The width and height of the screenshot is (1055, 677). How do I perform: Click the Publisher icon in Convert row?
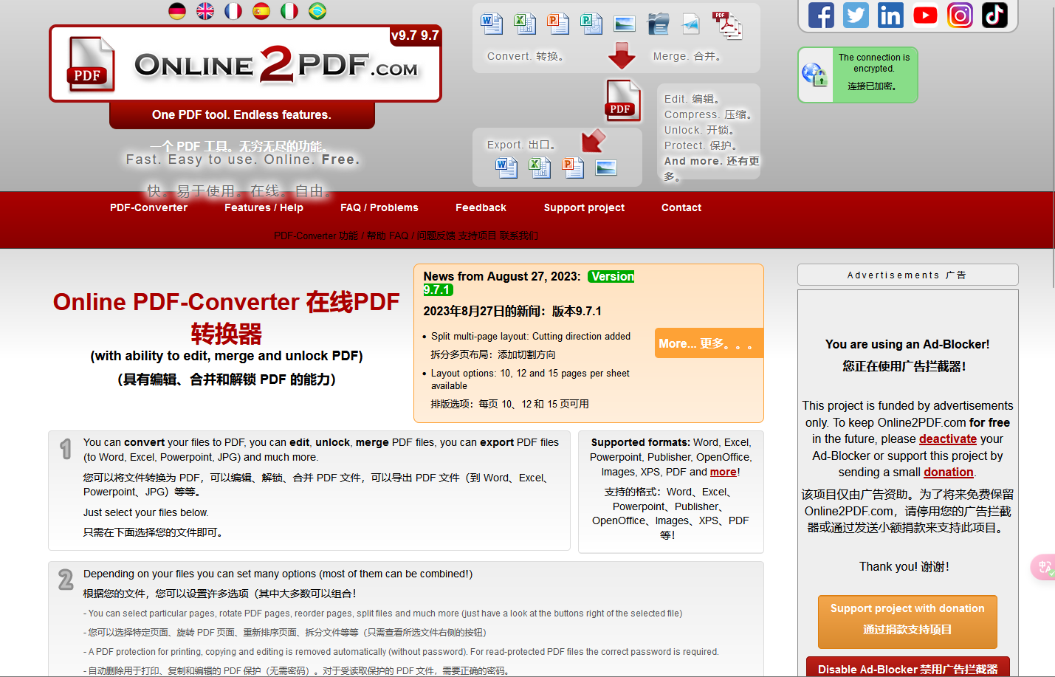tap(591, 24)
